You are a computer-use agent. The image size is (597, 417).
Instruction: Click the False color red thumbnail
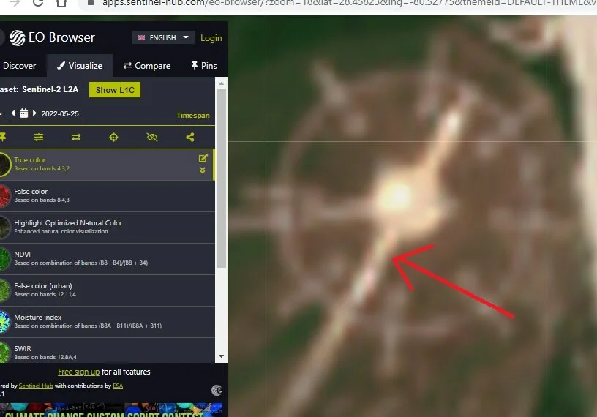4,196
